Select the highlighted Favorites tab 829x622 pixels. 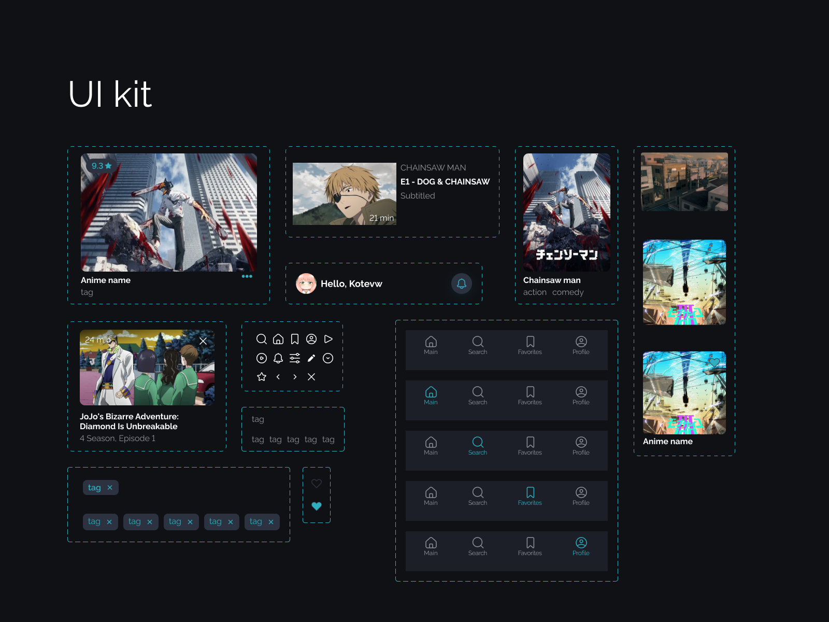530,497
